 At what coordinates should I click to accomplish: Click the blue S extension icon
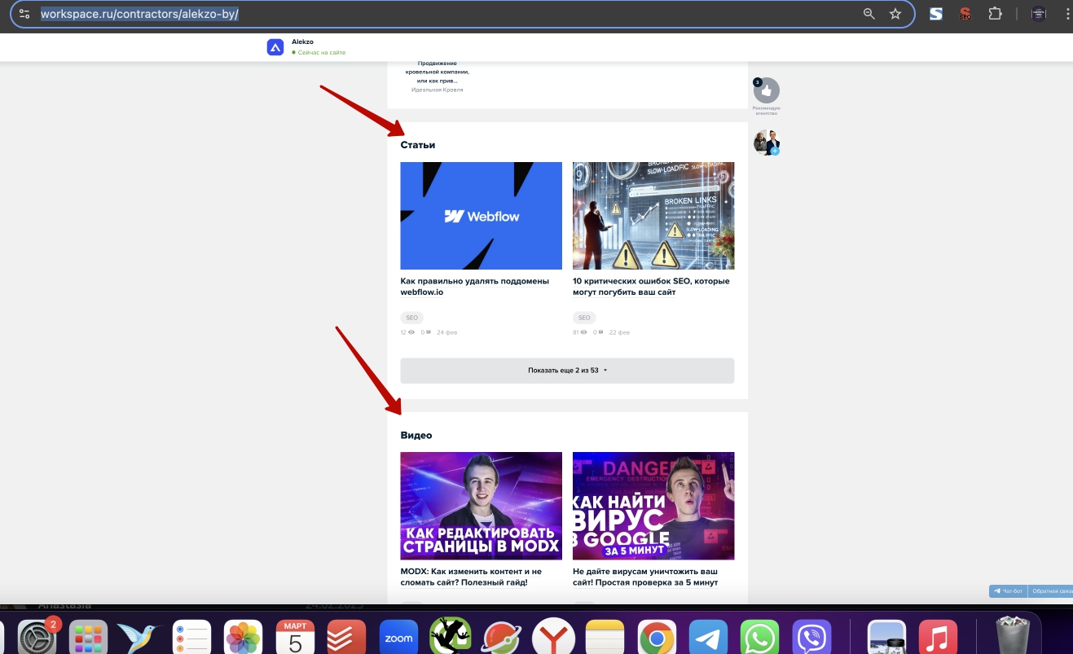[936, 14]
